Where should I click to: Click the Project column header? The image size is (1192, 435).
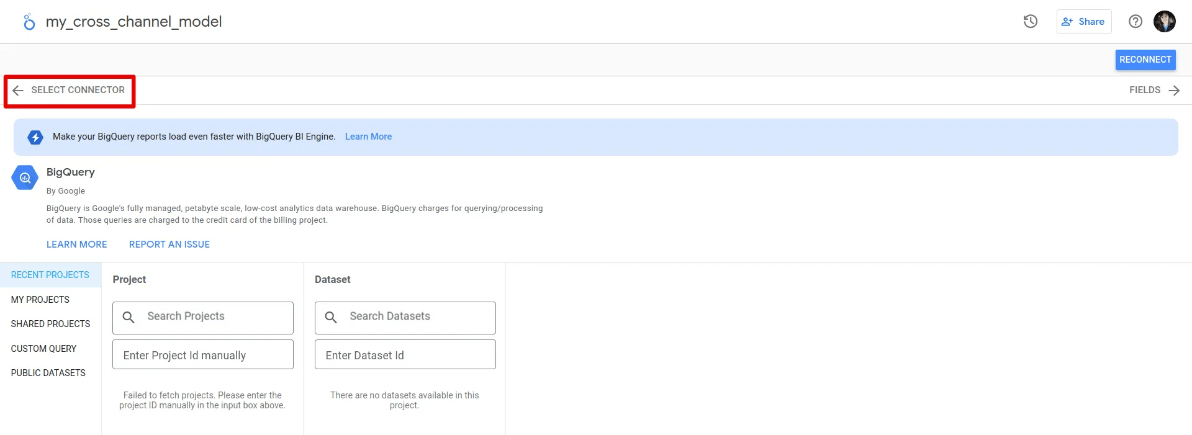coord(129,280)
